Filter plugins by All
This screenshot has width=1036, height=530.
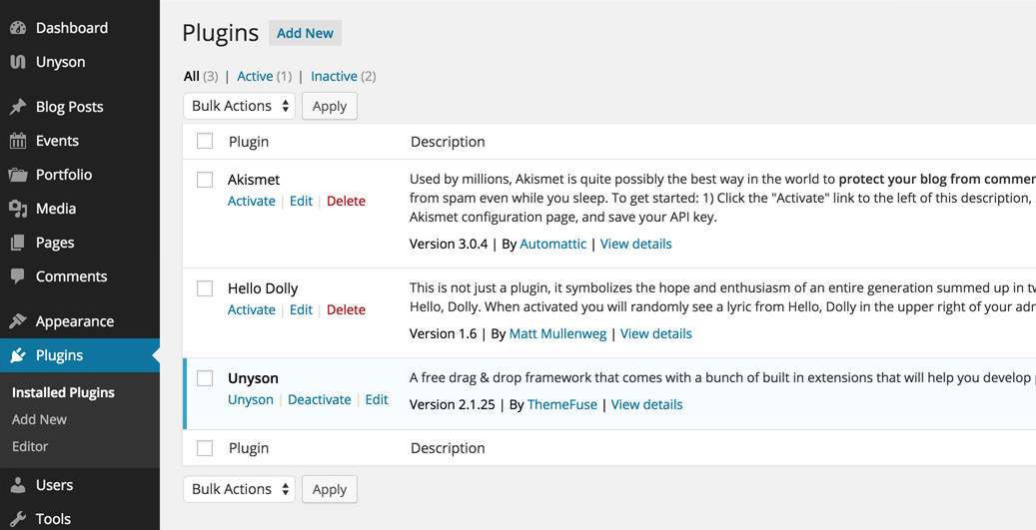pyautogui.click(x=192, y=77)
